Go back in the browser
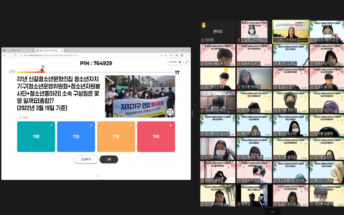Screen dimensions: 344x215 point(5,55)
